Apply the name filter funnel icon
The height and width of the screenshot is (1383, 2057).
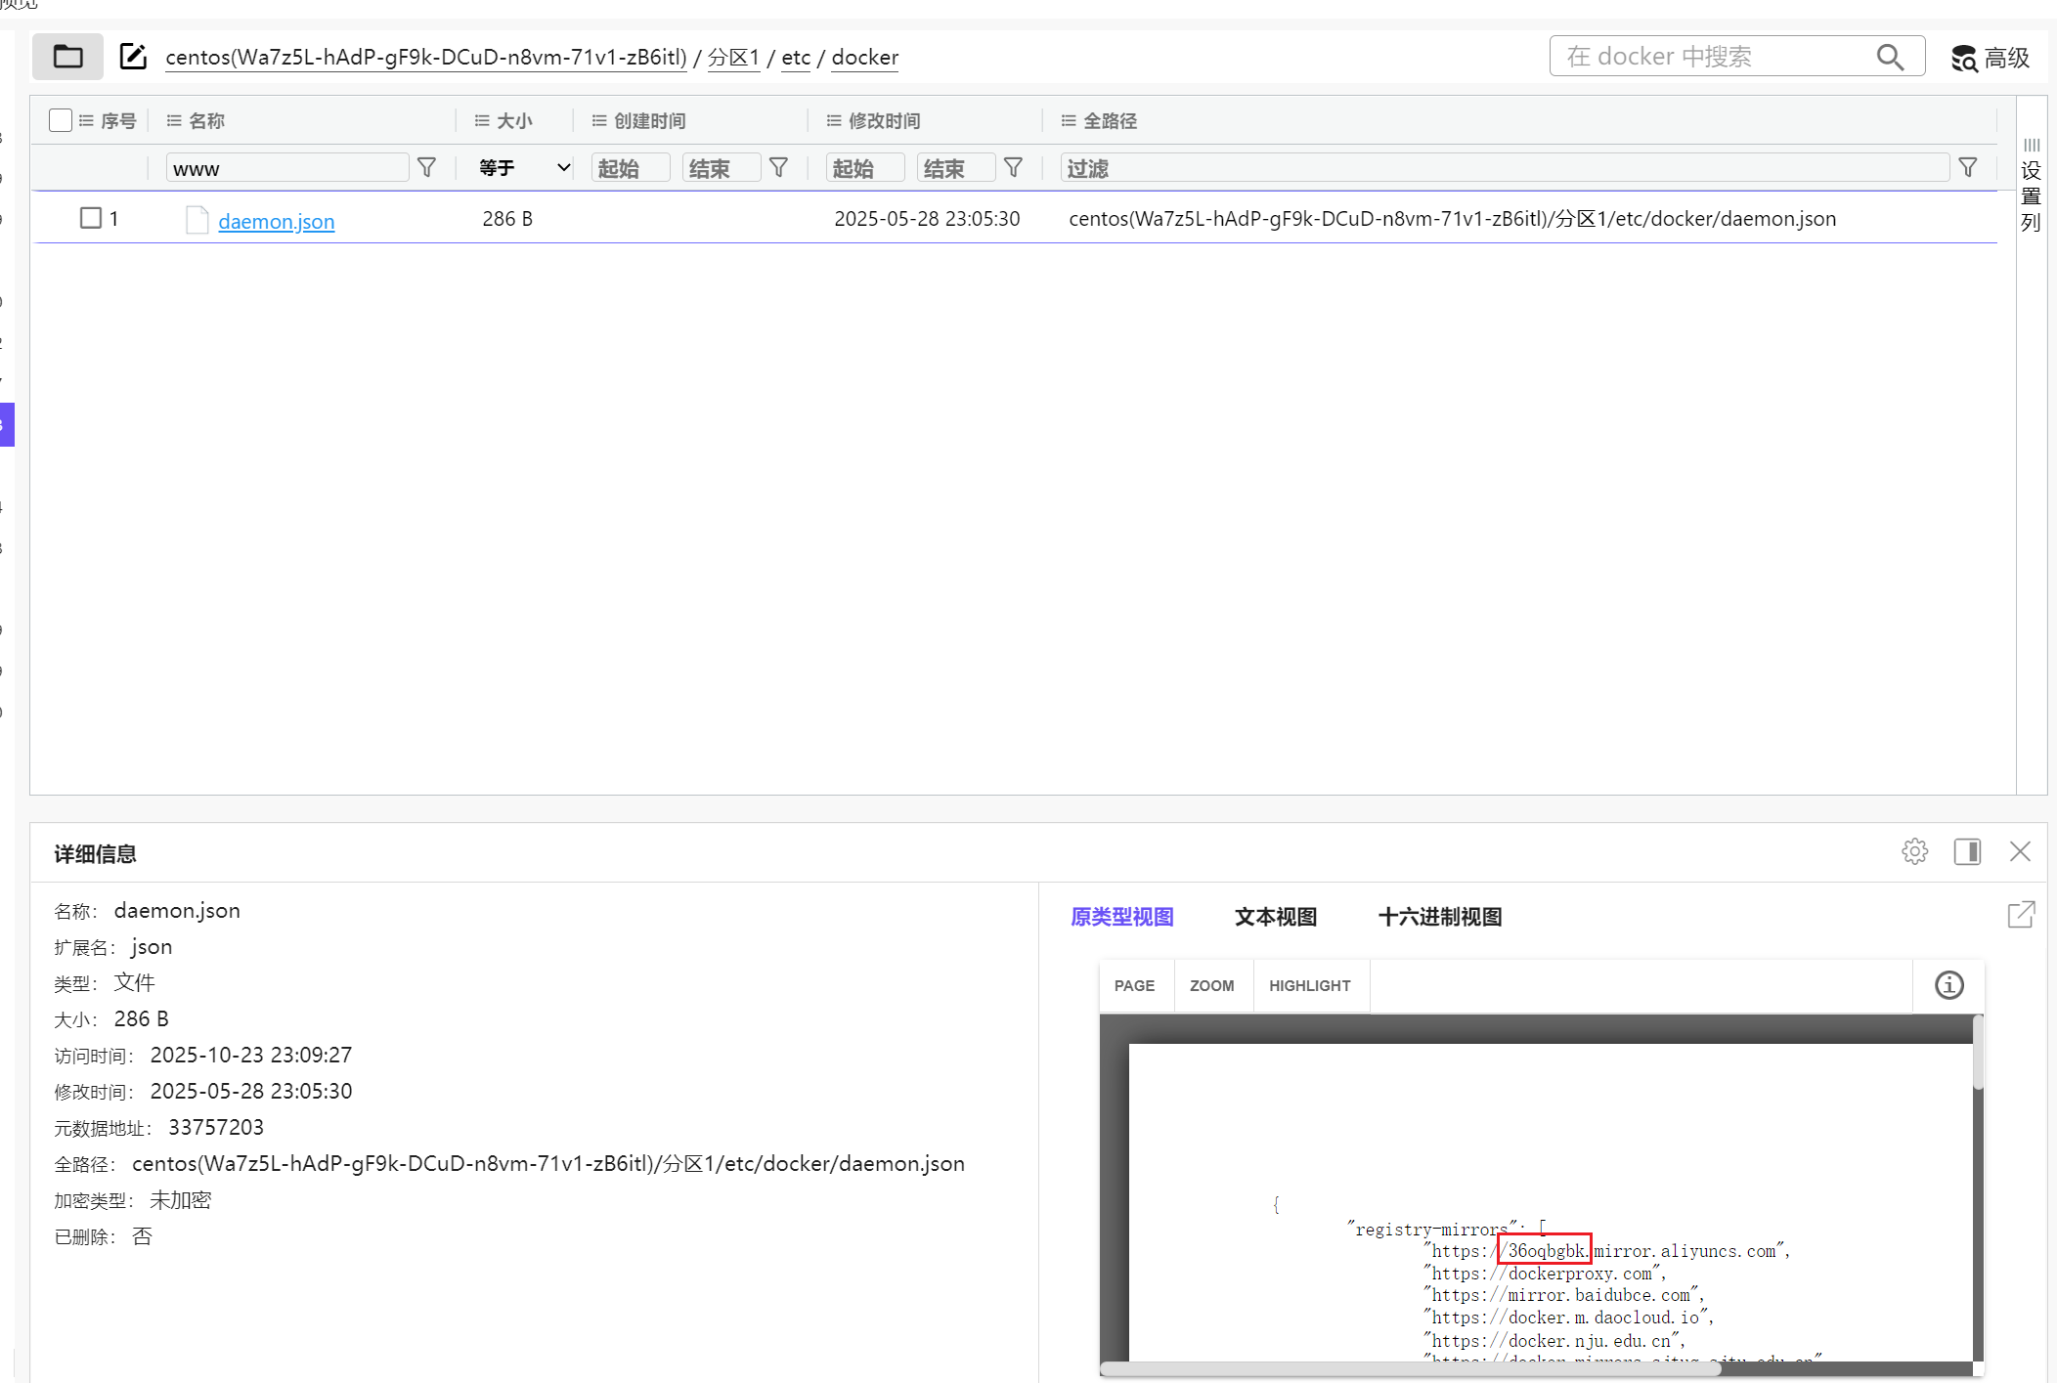(427, 168)
